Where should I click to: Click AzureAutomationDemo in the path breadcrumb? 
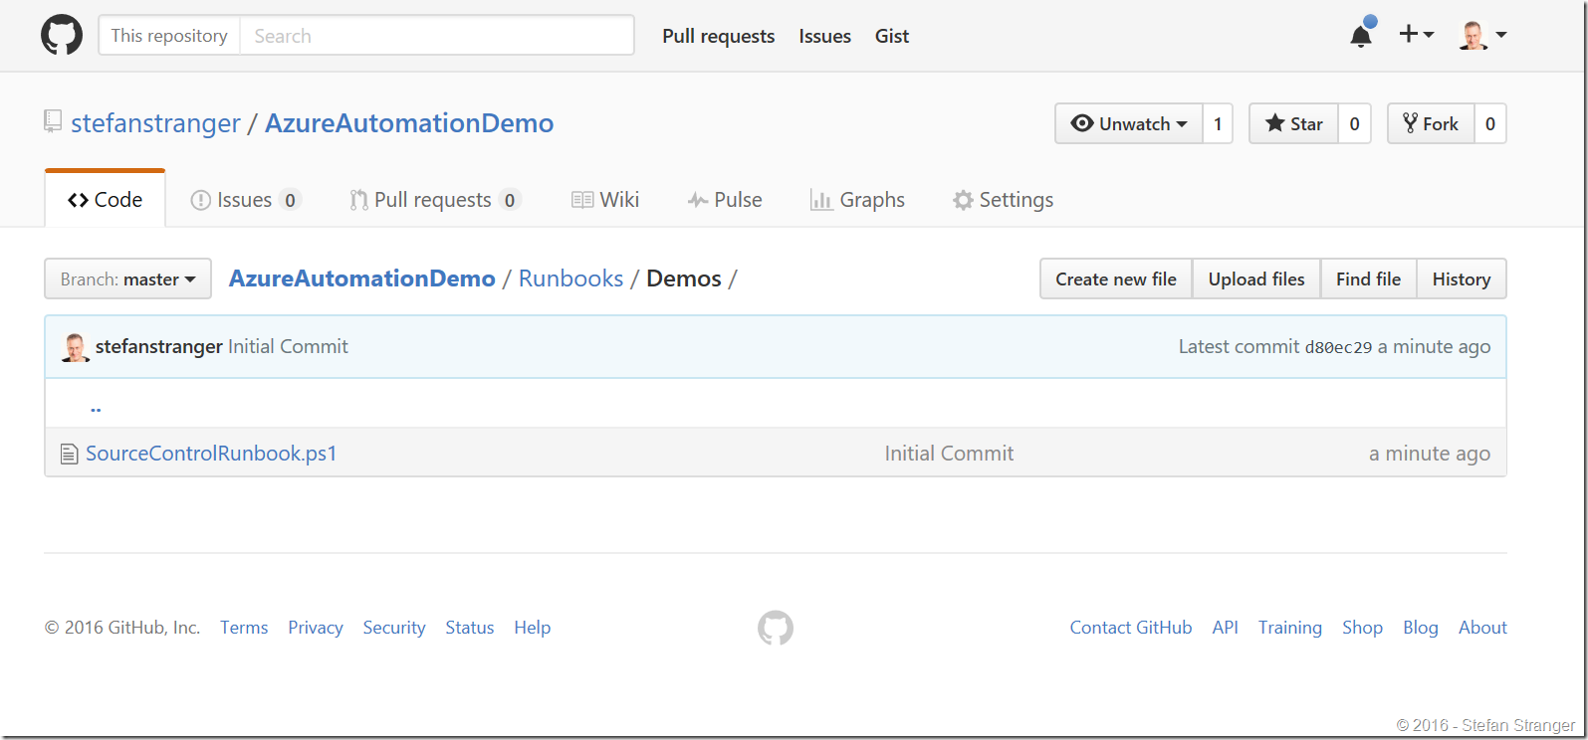(x=362, y=278)
